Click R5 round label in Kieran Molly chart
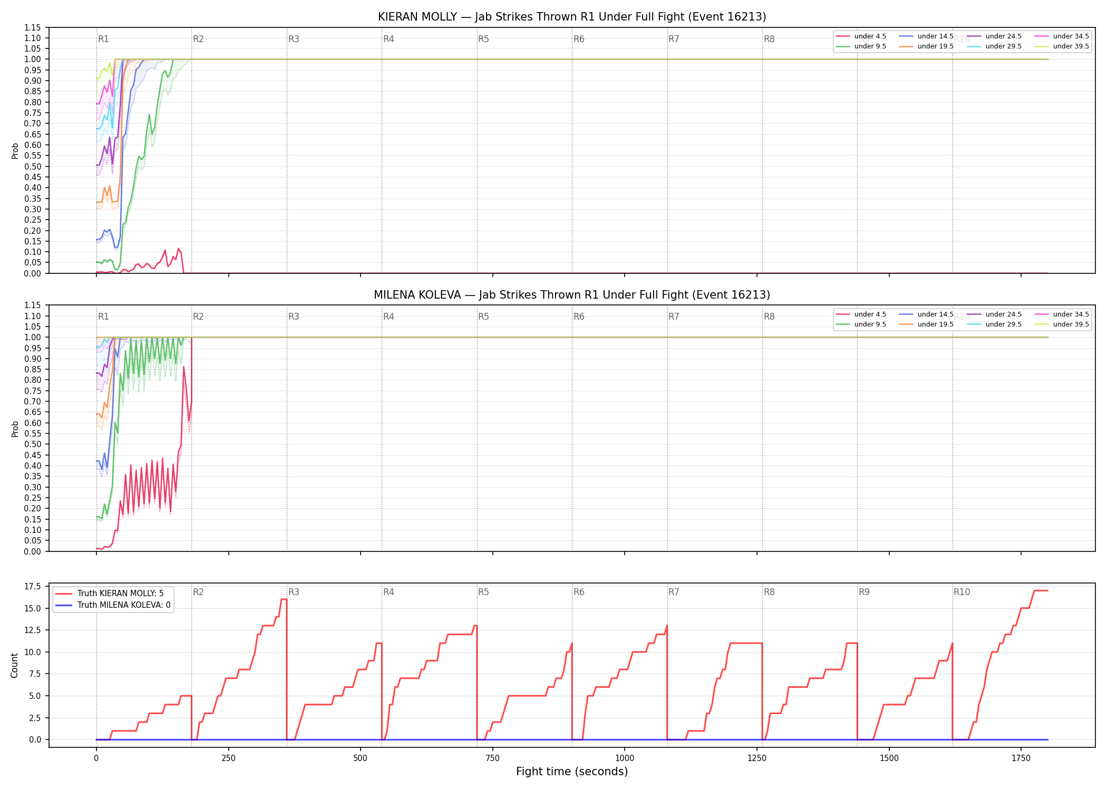1107x790 pixels. (483, 39)
